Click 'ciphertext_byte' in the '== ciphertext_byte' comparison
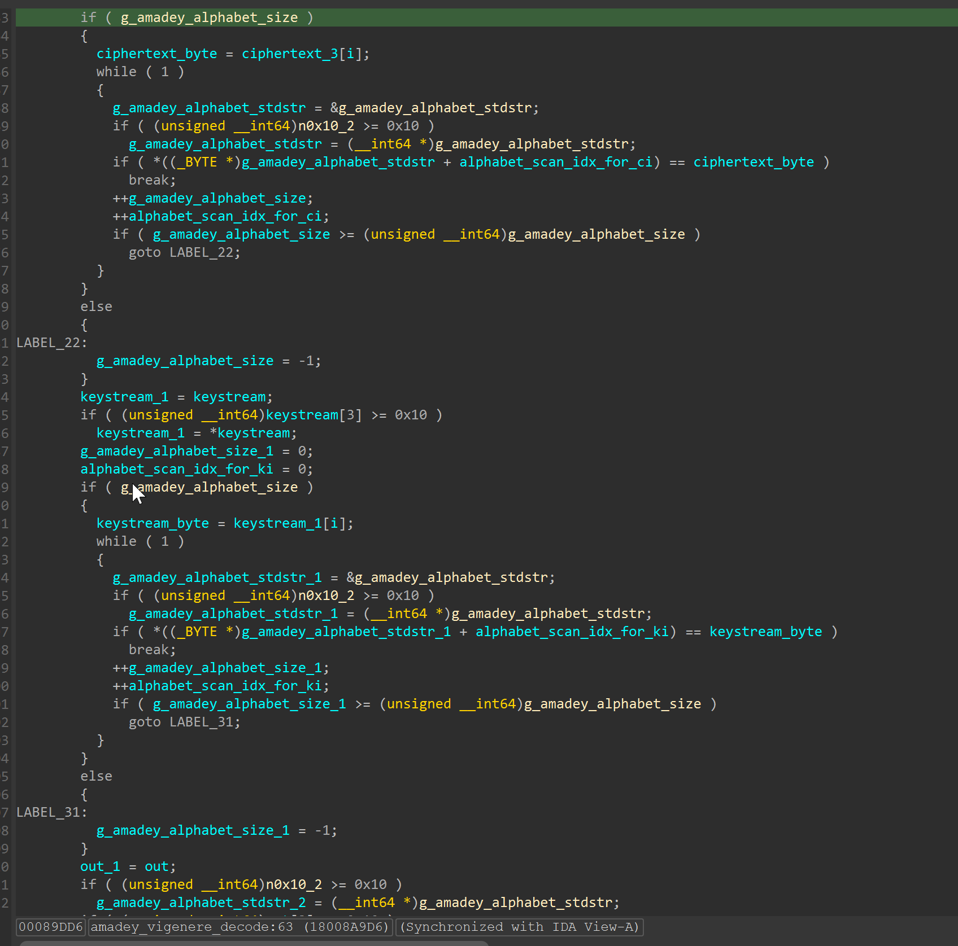Screen dimensions: 958x946 (754, 162)
